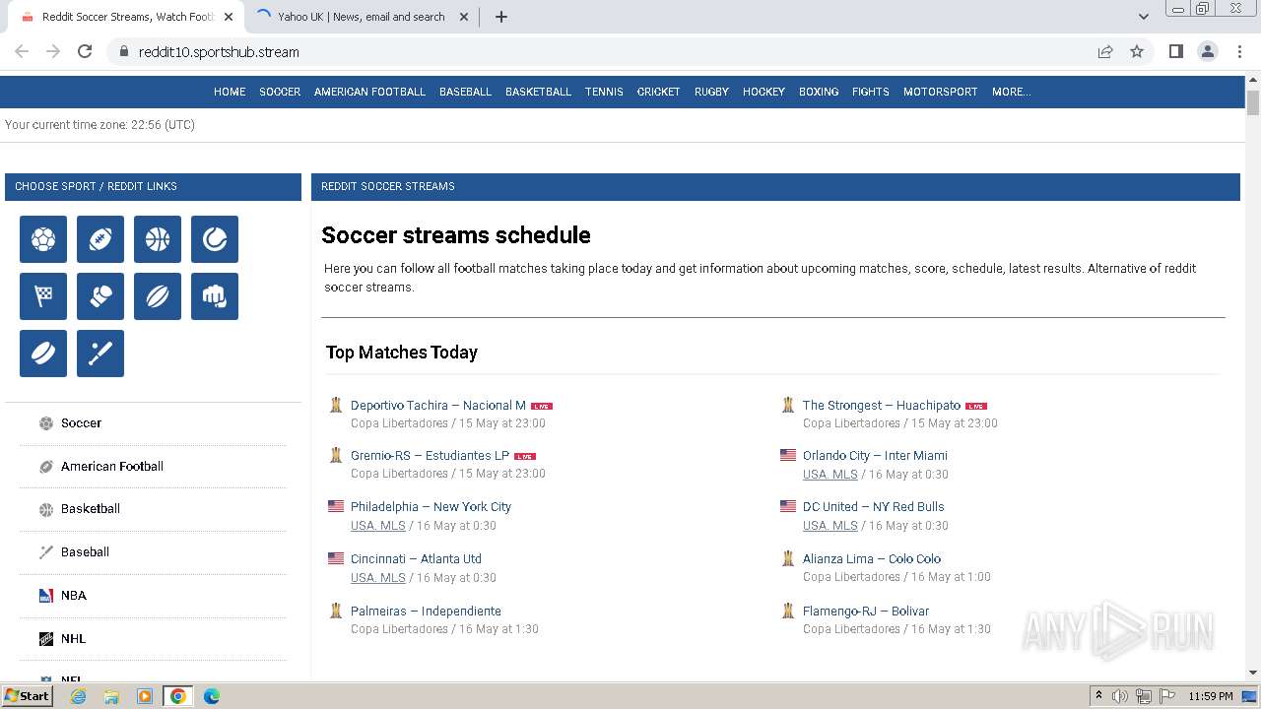1261x709 pixels.
Task: Open the basketball sport tile
Action: click(x=158, y=239)
